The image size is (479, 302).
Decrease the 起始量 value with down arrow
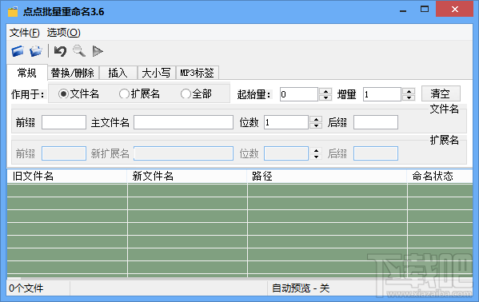pos(325,97)
